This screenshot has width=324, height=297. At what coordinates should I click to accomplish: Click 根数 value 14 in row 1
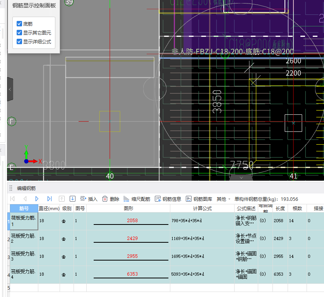[x=291, y=221]
